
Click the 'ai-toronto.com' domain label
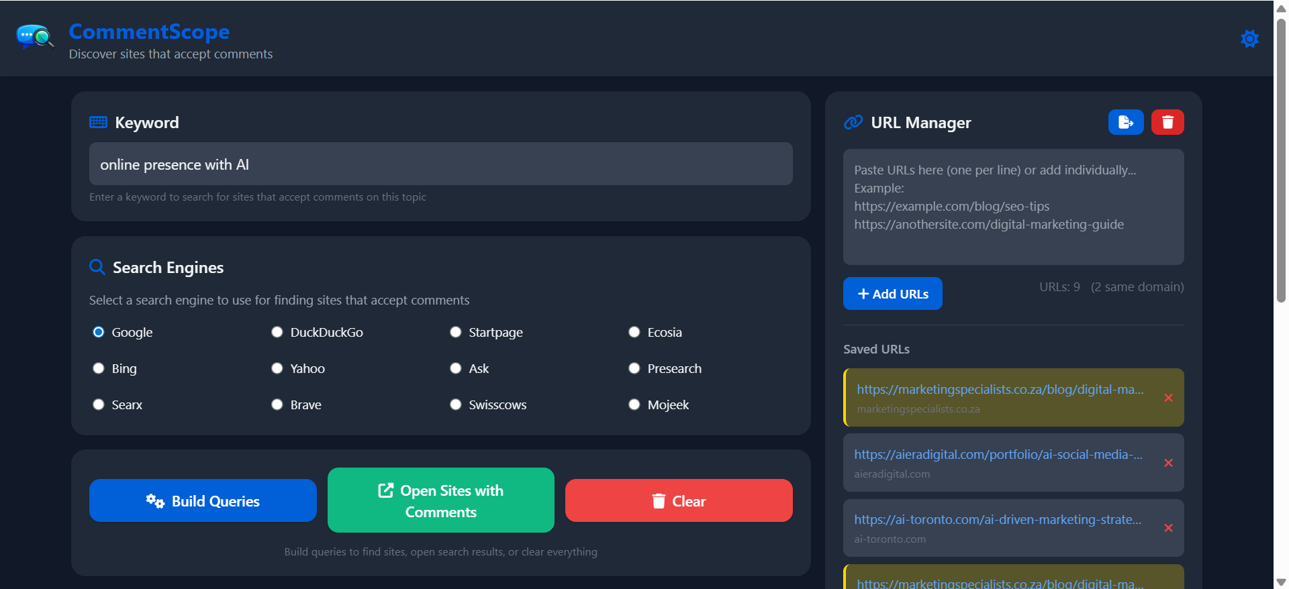tap(890, 539)
